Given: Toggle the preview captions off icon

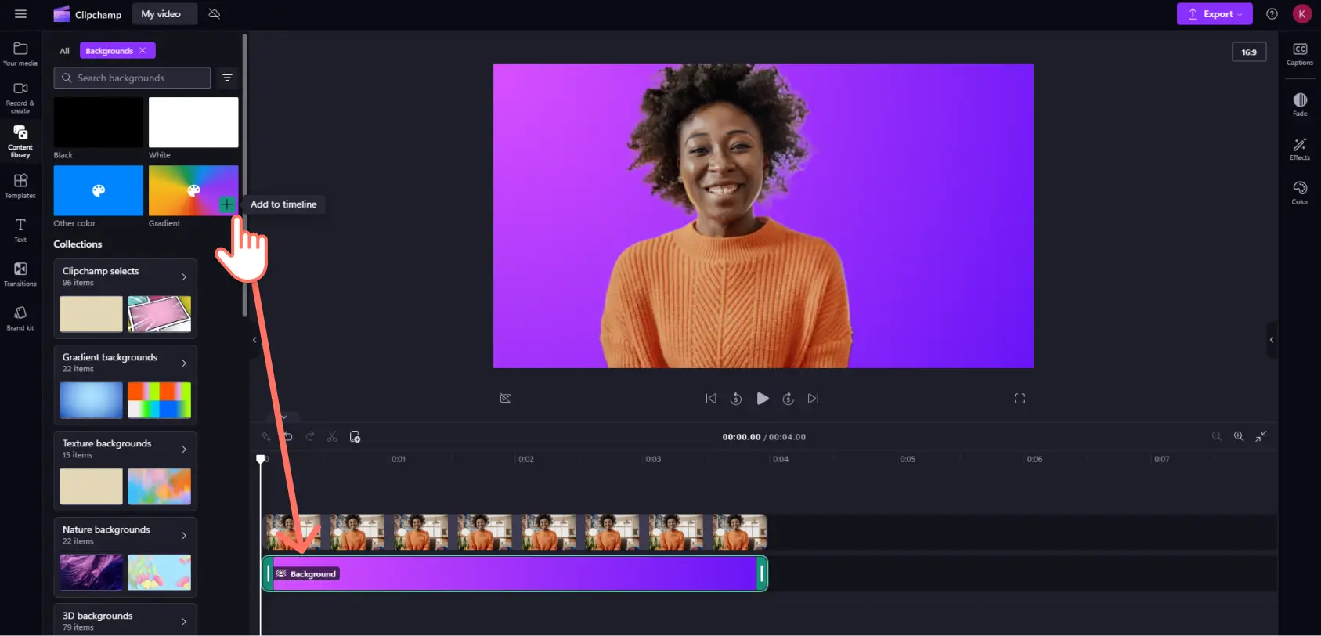Looking at the screenshot, I should [x=506, y=399].
